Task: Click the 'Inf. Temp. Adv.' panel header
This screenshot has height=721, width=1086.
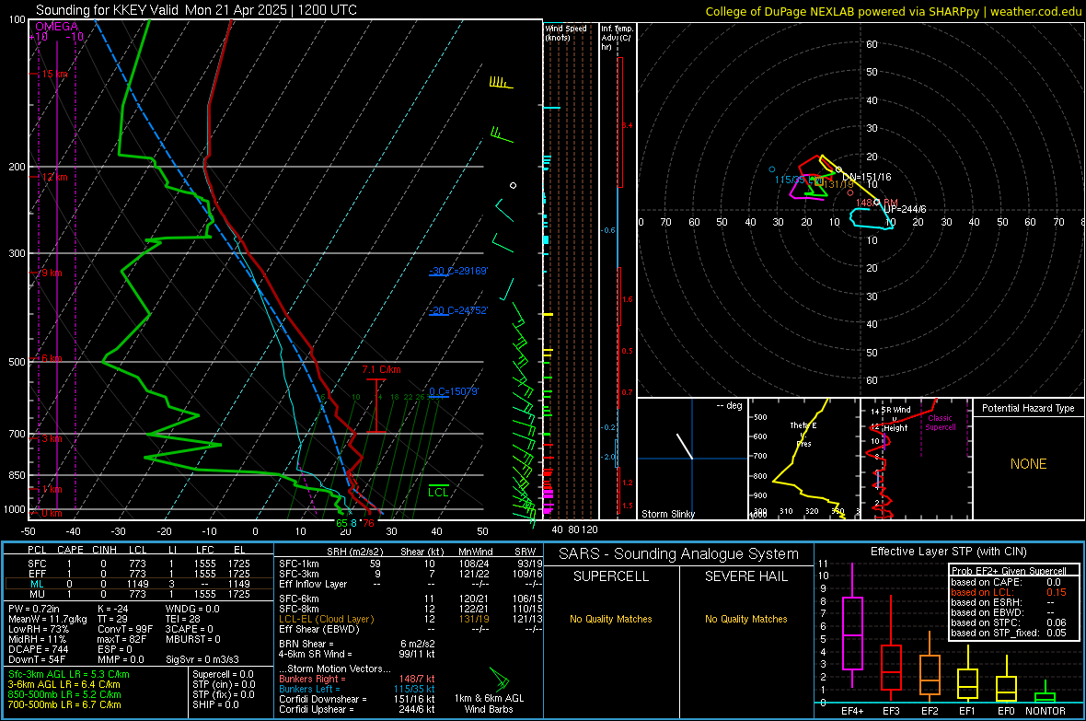Action: point(617,38)
